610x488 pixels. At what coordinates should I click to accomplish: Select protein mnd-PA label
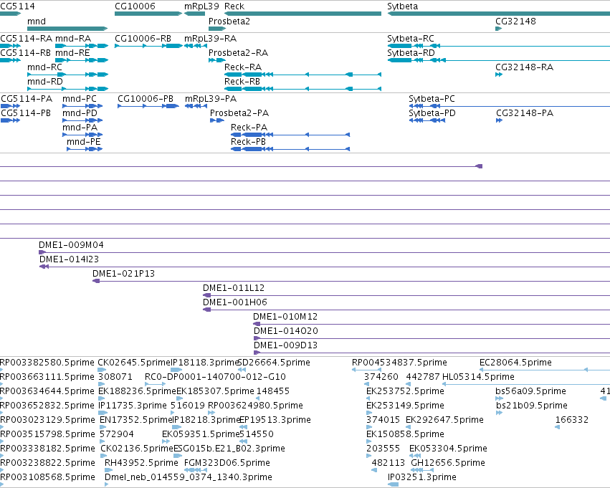point(80,128)
